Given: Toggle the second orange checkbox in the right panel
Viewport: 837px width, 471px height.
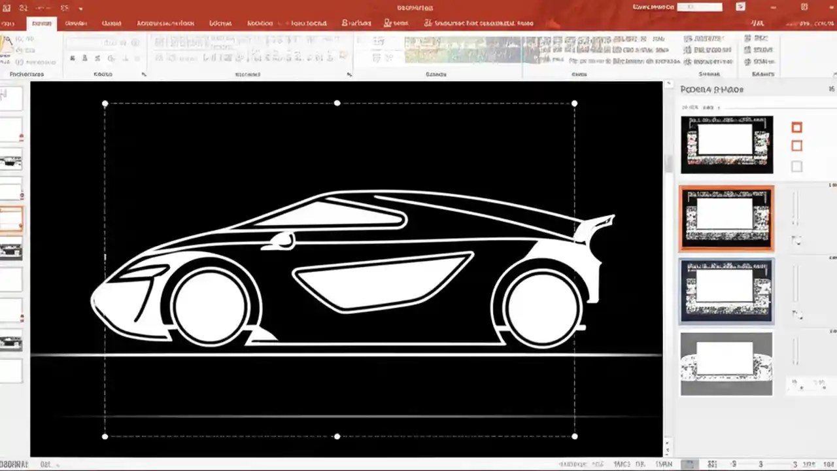Looking at the screenshot, I should pyautogui.click(x=796, y=146).
